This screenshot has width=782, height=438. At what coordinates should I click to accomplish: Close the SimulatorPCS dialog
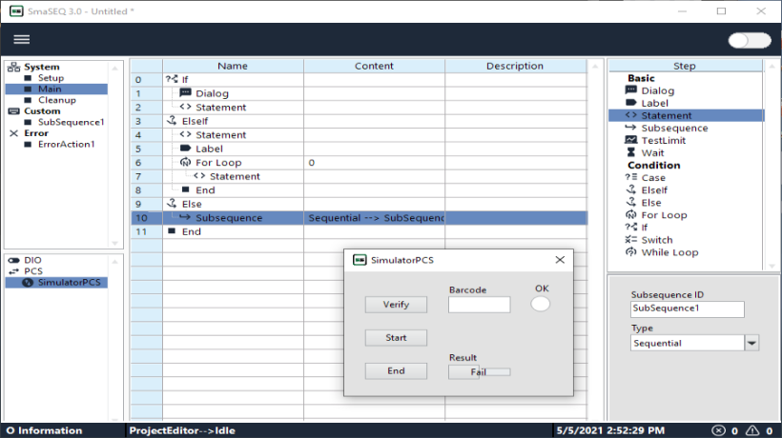(560, 260)
